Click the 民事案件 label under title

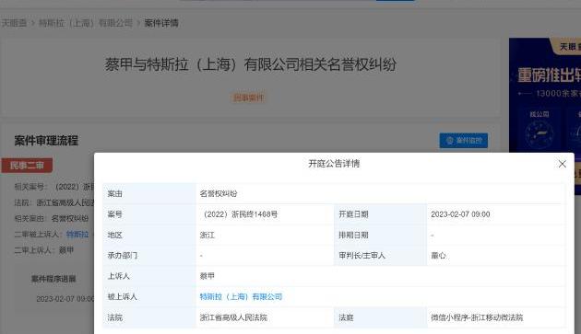[249, 98]
